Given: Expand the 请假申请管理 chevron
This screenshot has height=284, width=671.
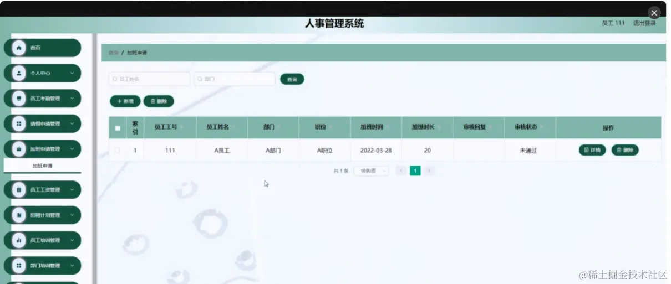Looking at the screenshot, I should pos(72,124).
